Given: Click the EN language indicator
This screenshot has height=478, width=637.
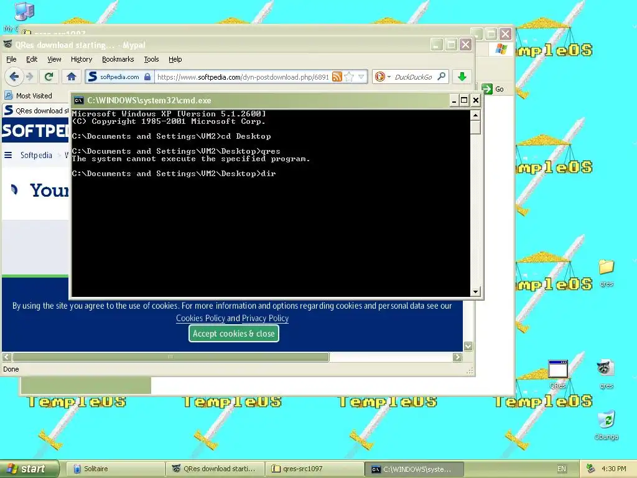Looking at the screenshot, I should [x=562, y=469].
